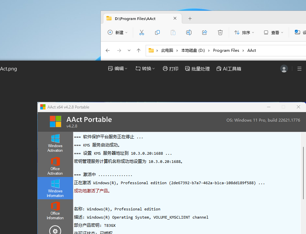Select Windows Activation in AAct sidebar
The width and height of the screenshot is (306, 234).
click(x=55, y=143)
